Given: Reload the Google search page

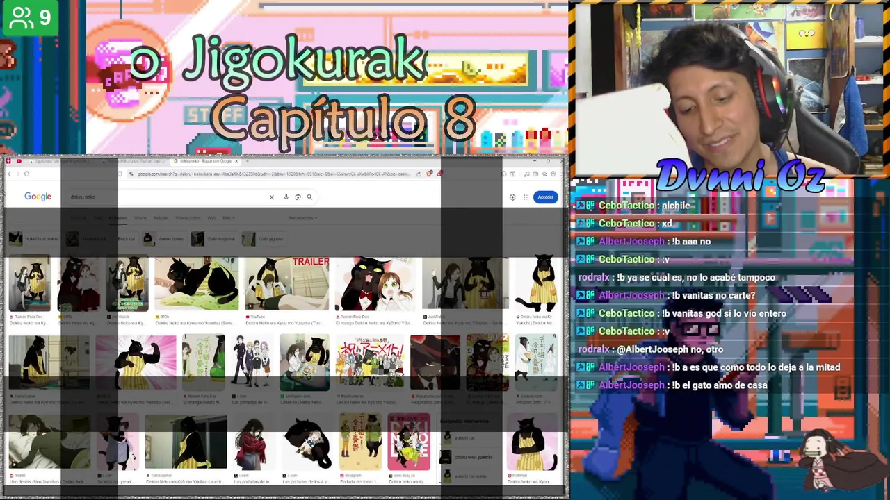Looking at the screenshot, I should (26, 174).
